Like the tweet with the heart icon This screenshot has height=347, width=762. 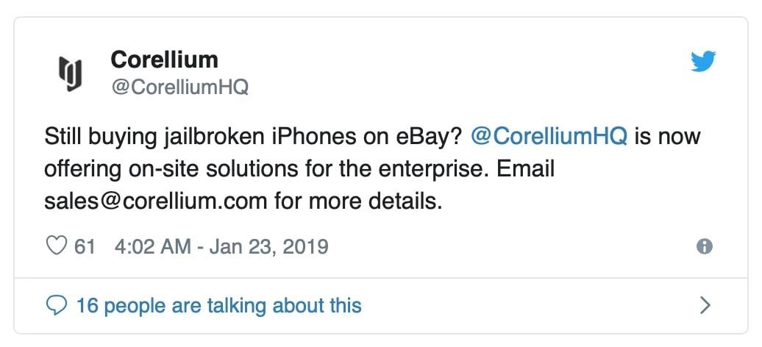(x=57, y=246)
